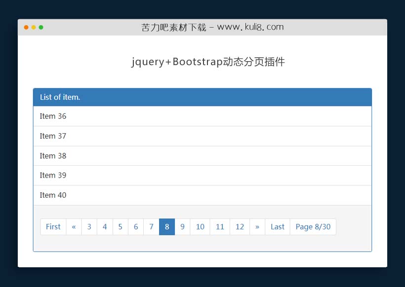405x287 pixels.
Task: Click the red traffic light dot
Action: [x=26, y=27]
